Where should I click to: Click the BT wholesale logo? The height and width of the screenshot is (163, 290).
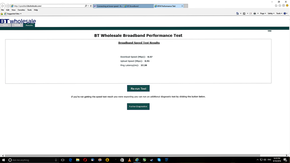click(18, 21)
